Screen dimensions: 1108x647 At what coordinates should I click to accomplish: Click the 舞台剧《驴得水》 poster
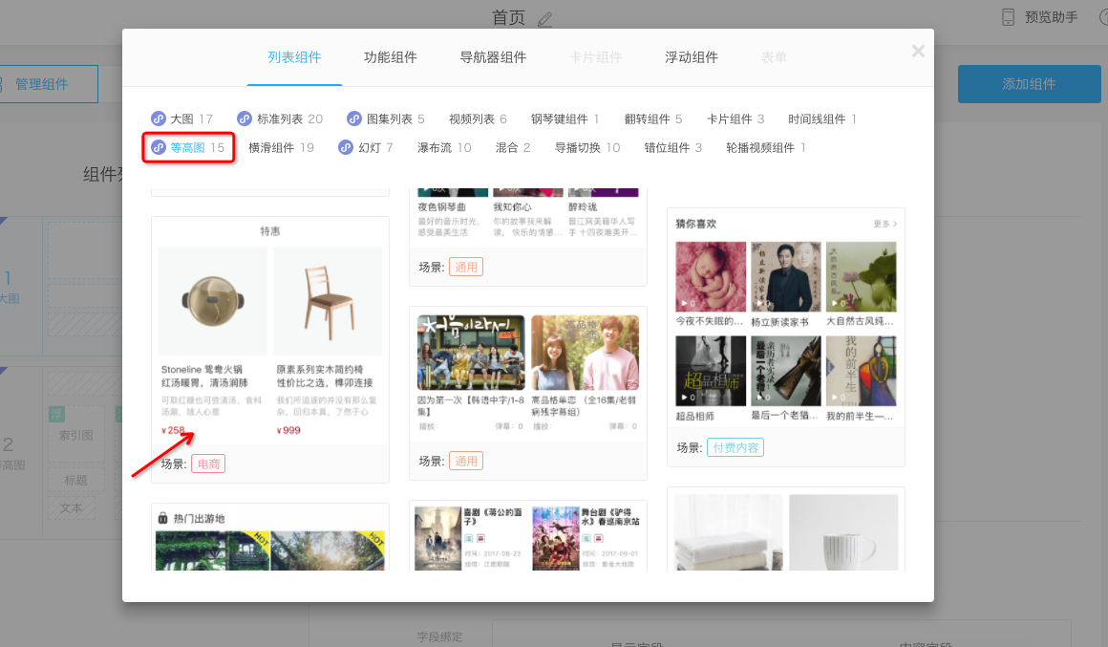coord(556,538)
